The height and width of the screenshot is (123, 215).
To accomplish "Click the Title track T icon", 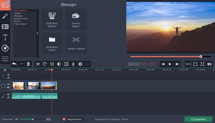I will (x=3, y=76).
